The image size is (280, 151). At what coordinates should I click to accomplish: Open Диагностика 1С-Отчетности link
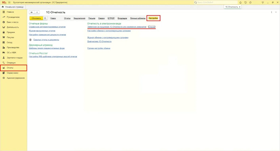(99, 41)
